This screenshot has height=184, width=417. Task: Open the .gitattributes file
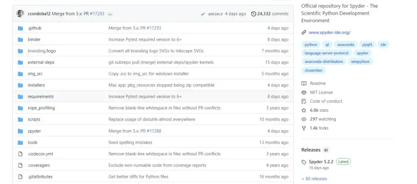point(40,177)
